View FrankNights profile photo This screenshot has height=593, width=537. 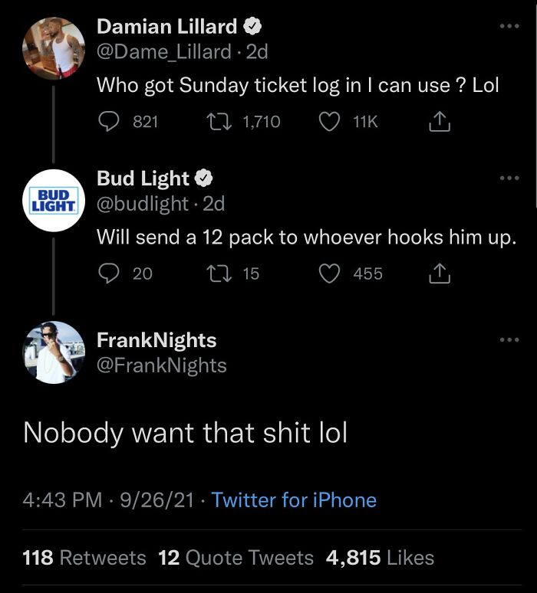(53, 352)
